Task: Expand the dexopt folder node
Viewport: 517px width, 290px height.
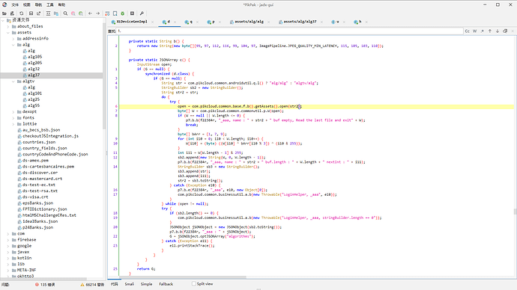Action: coord(13,112)
